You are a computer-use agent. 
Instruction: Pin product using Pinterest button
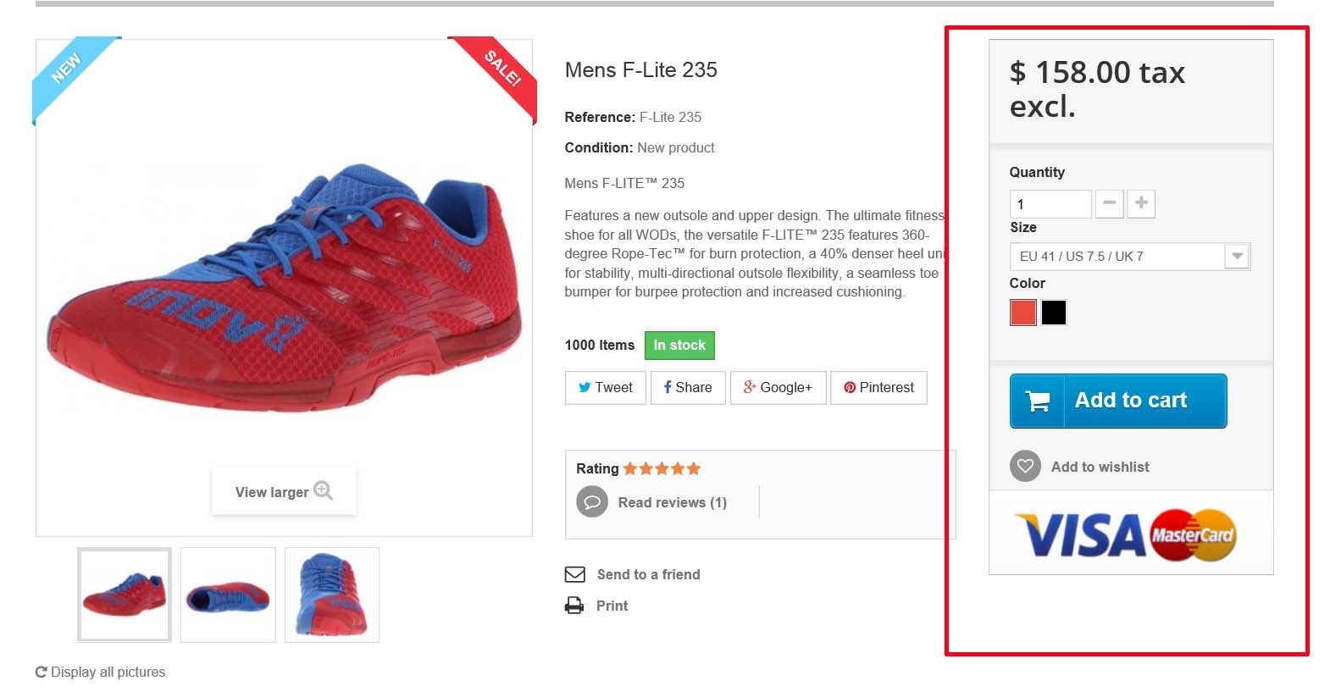point(878,387)
